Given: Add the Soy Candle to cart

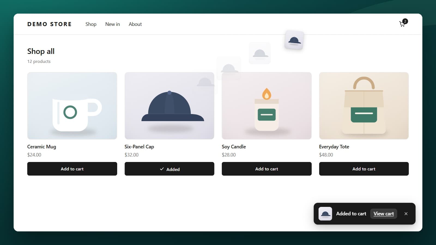Looking at the screenshot, I should 267,169.
